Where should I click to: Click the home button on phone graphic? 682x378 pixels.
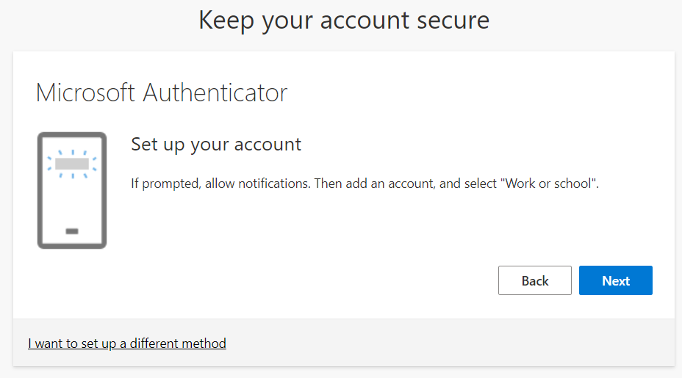pos(72,231)
